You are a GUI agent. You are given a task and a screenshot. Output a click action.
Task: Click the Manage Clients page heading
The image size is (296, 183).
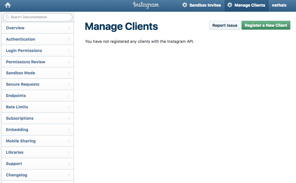121,26
